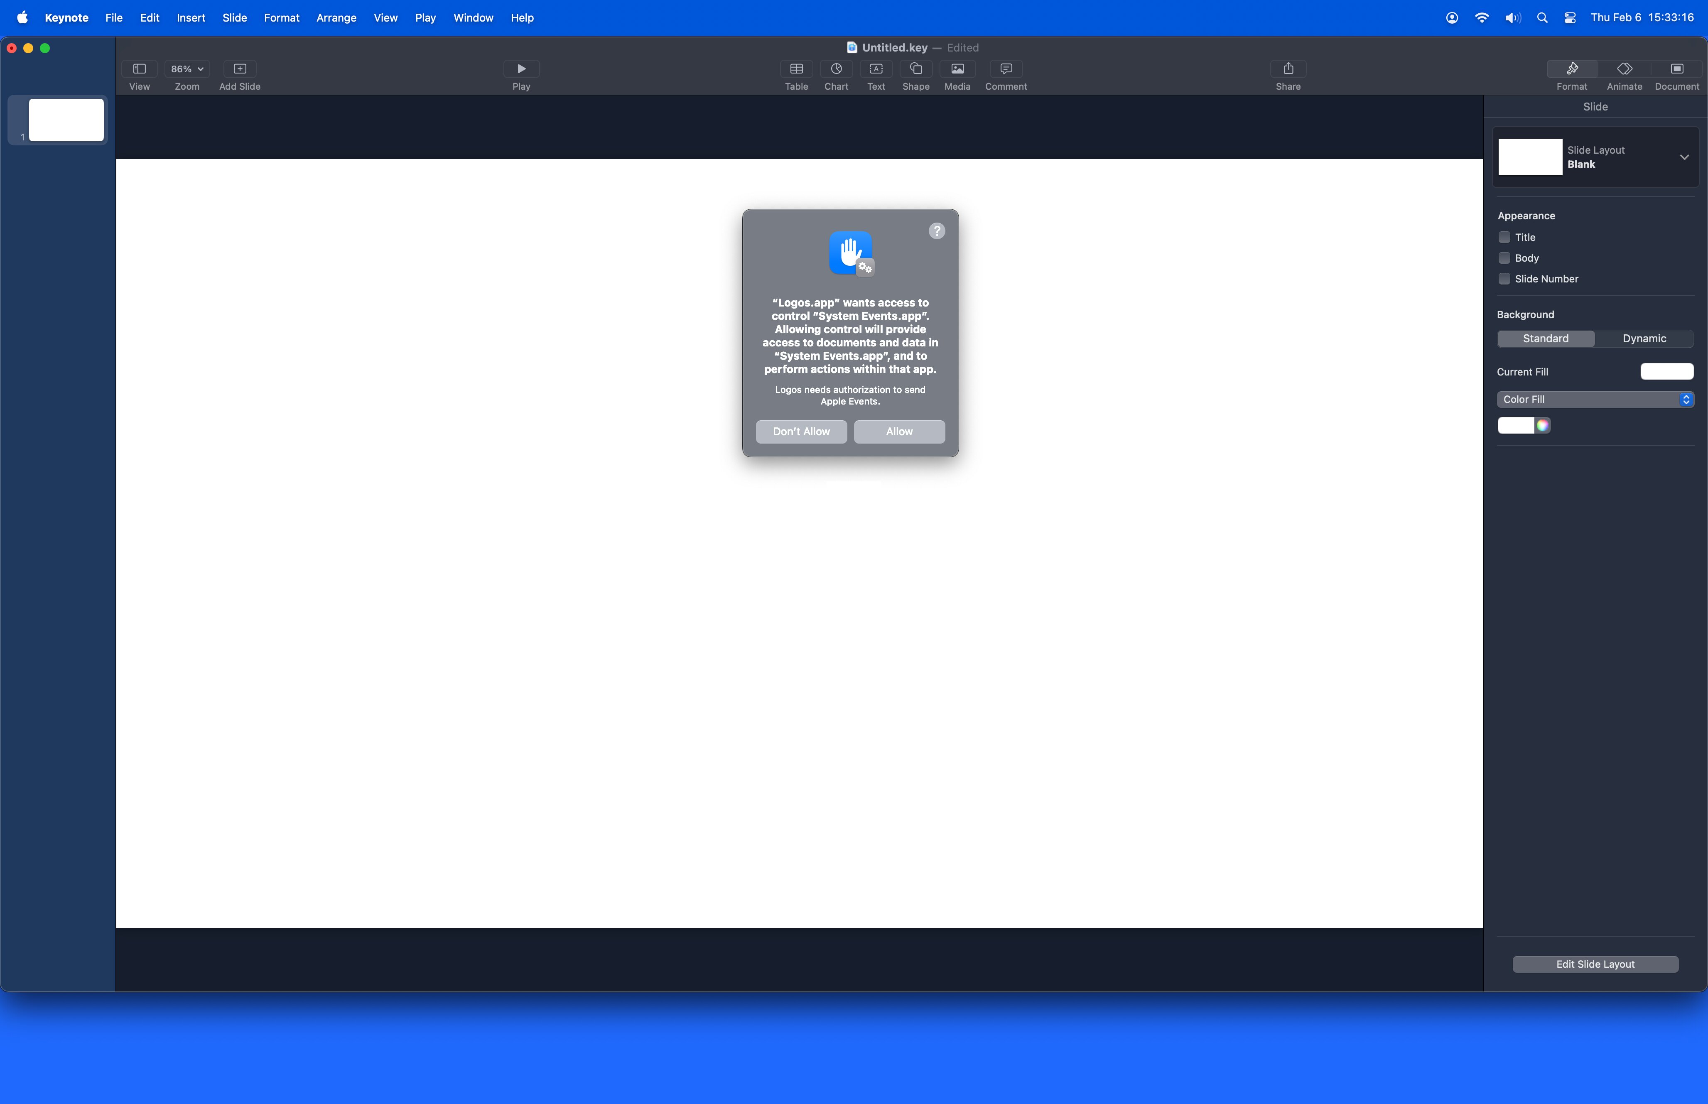Viewport: 1708px width, 1104px height.
Task: Enable the Title checkbox
Action: (1504, 237)
